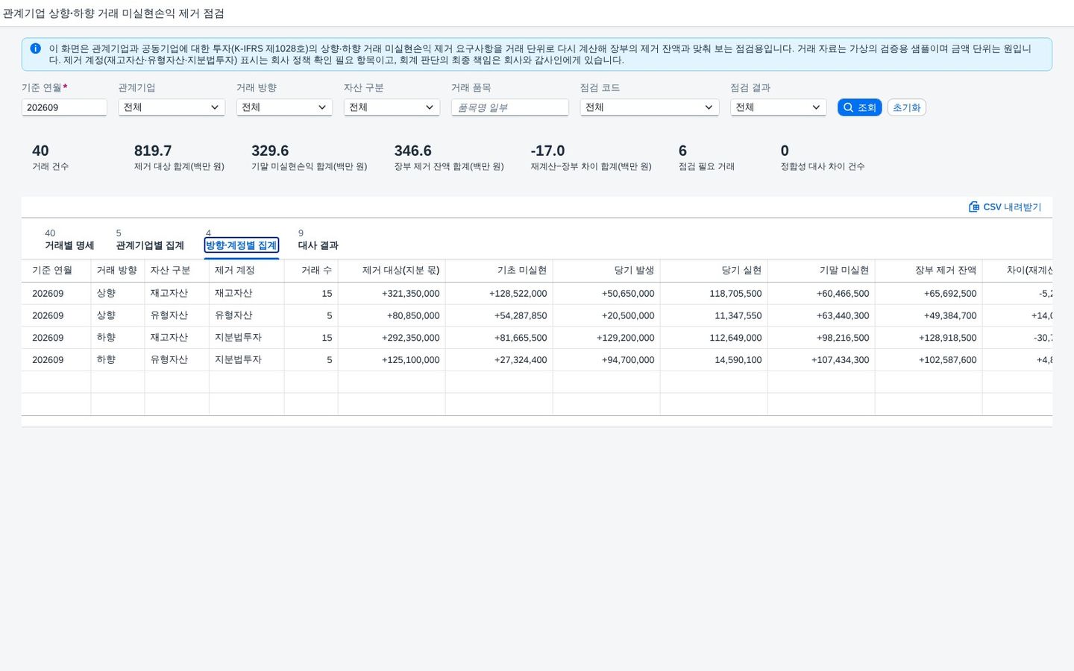Open the 거래 방향 dropdown
Image resolution: width=1074 pixels, height=671 pixels.
pyautogui.click(x=284, y=107)
